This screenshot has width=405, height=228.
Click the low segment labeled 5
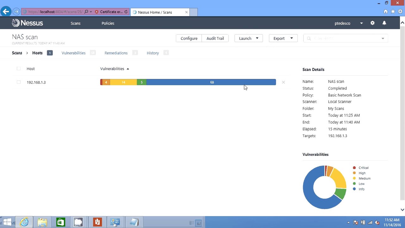coord(141,82)
